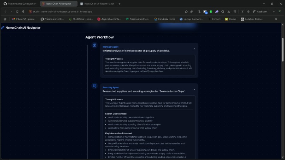Click the scrollbar up arrow
The width and height of the screenshot is (285, 160).
pyautogui.click(x=283, y=25)
